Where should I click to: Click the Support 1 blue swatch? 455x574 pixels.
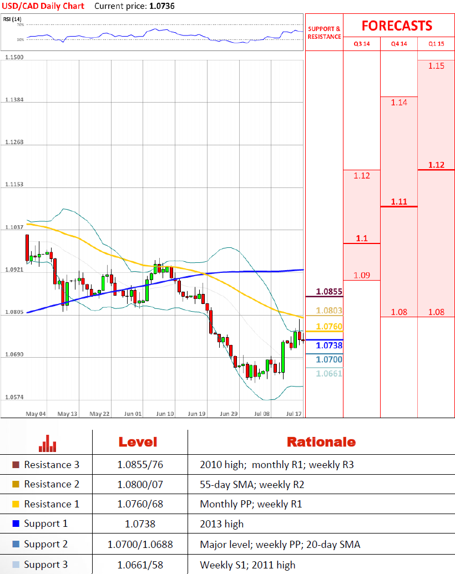point(16,524)
